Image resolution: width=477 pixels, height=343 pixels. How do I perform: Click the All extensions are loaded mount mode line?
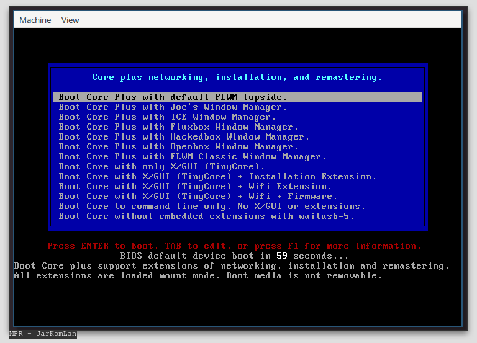pos(198,276)
